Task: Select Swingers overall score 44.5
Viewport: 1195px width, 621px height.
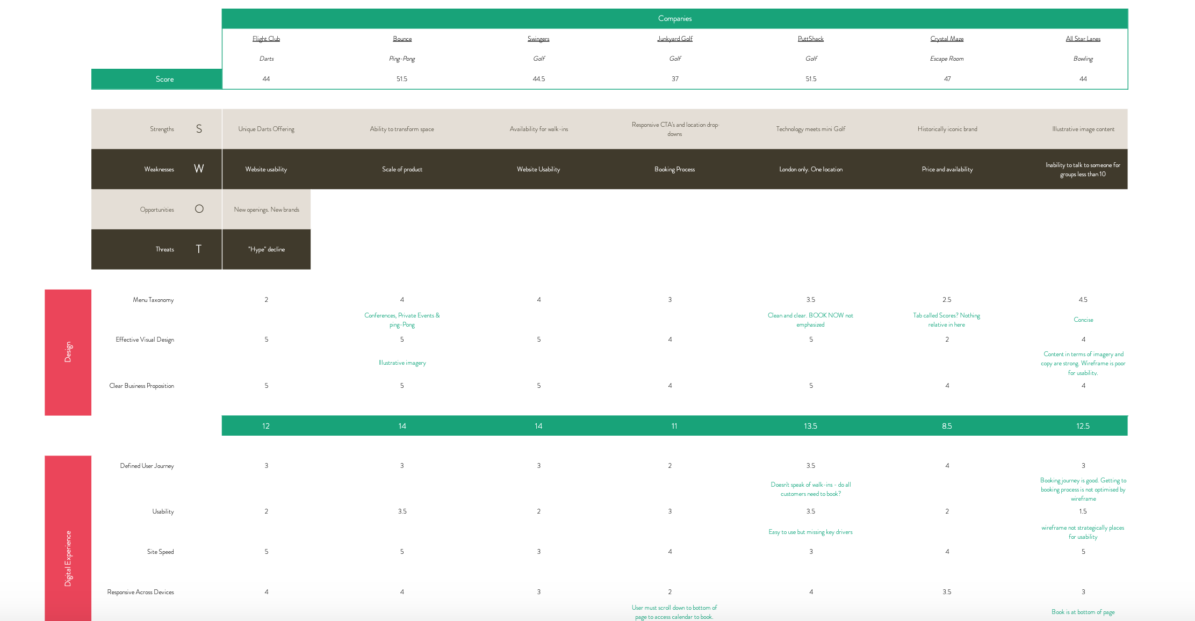Action: [538, 79]
